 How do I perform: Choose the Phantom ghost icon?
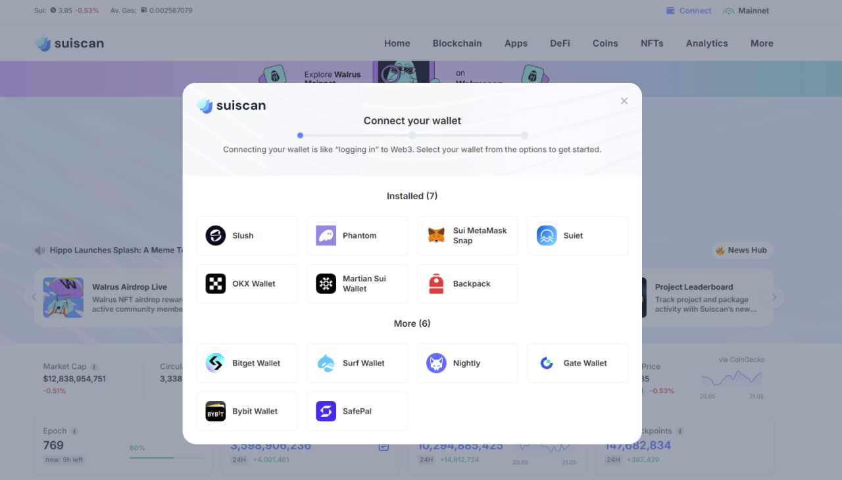pos(326,235)
